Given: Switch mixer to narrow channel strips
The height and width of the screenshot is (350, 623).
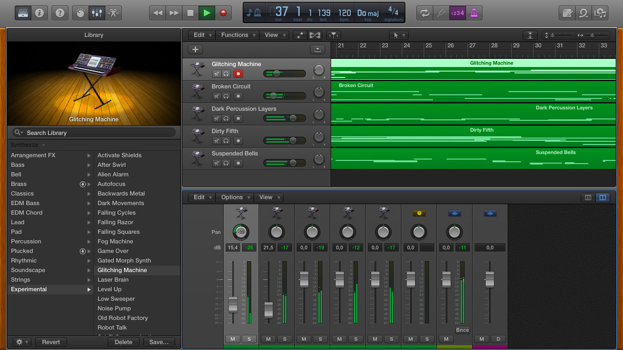Looking at the screenshot, I should (588, 197).
